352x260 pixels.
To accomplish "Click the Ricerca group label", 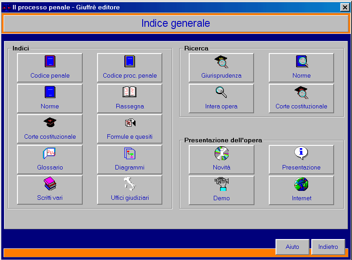I will (x=196, y=48).
